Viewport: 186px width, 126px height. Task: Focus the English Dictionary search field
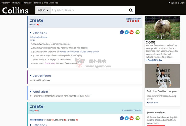(x=90, y=10)
